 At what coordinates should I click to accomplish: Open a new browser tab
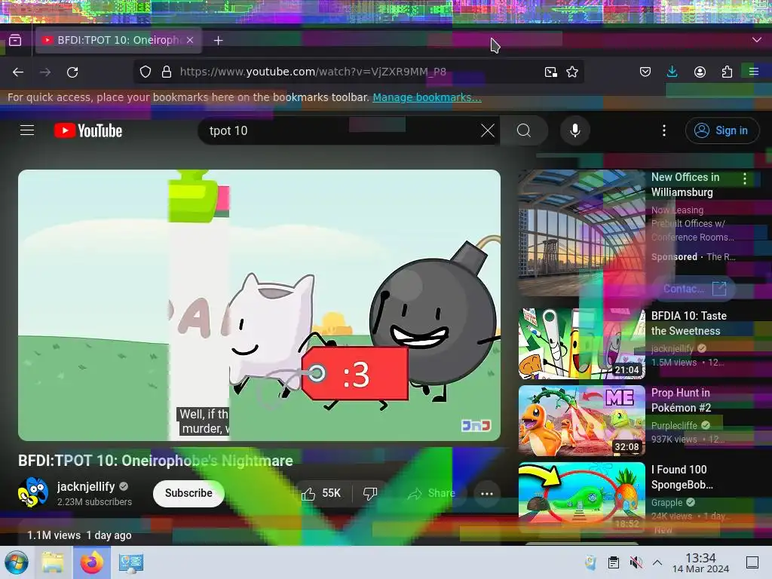click(218, 41)
